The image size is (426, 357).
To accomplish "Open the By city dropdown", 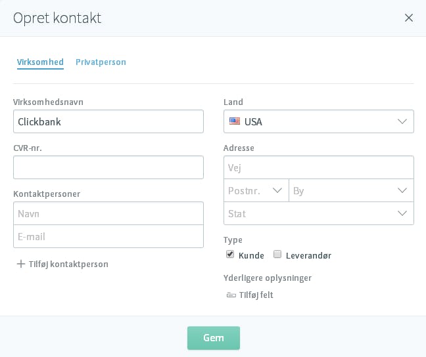I will 351,190.
